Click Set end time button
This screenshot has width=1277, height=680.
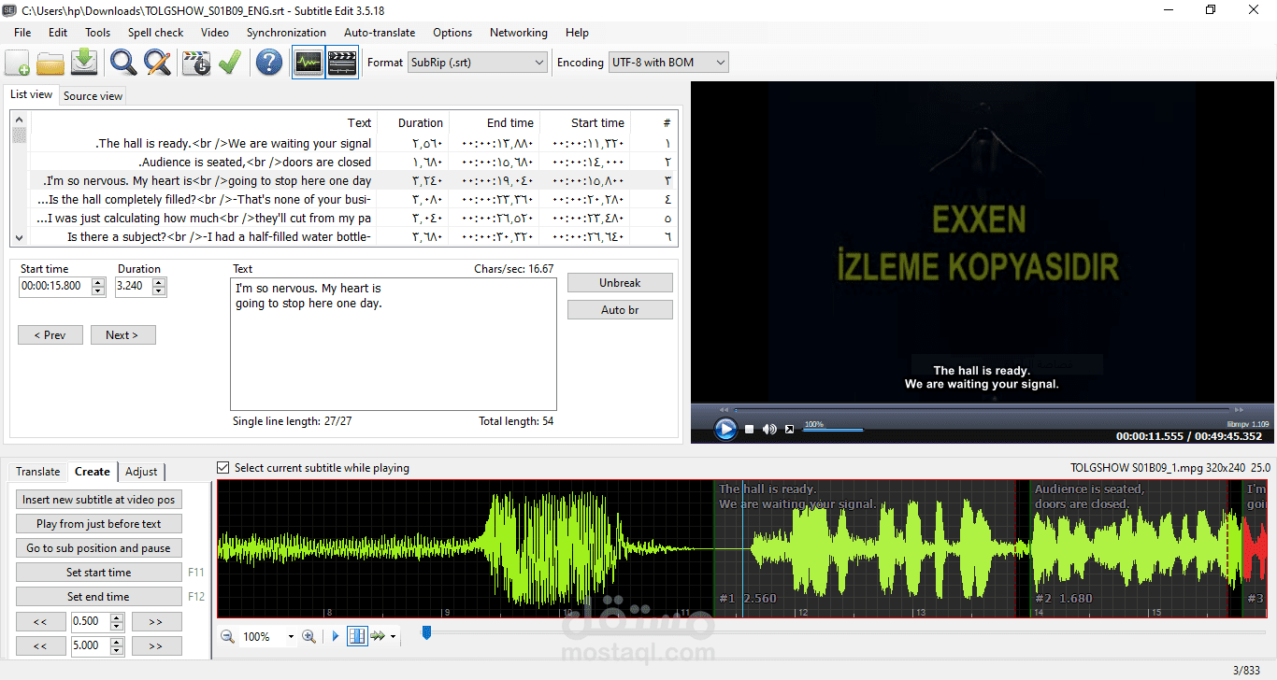[x=99, y=597]
